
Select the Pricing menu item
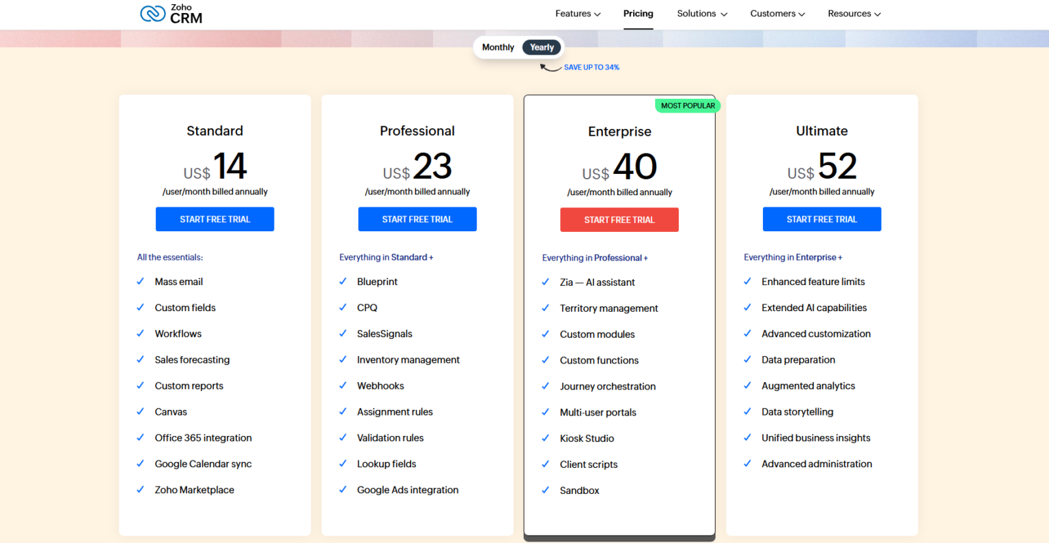[x=638, y=13]
